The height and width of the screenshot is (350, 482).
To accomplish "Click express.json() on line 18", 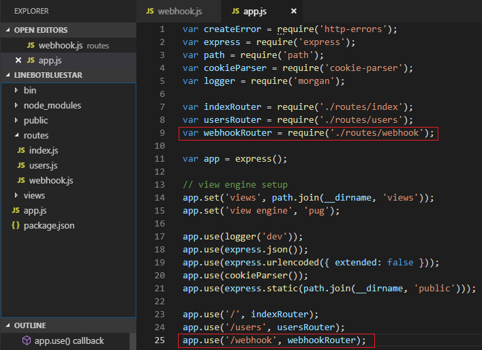I will click(x=264, y=250).
